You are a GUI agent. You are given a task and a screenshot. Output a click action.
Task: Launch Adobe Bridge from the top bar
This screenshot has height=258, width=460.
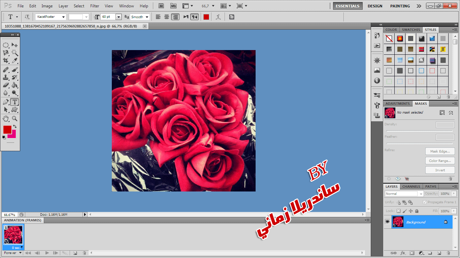(x=162, y=6)
